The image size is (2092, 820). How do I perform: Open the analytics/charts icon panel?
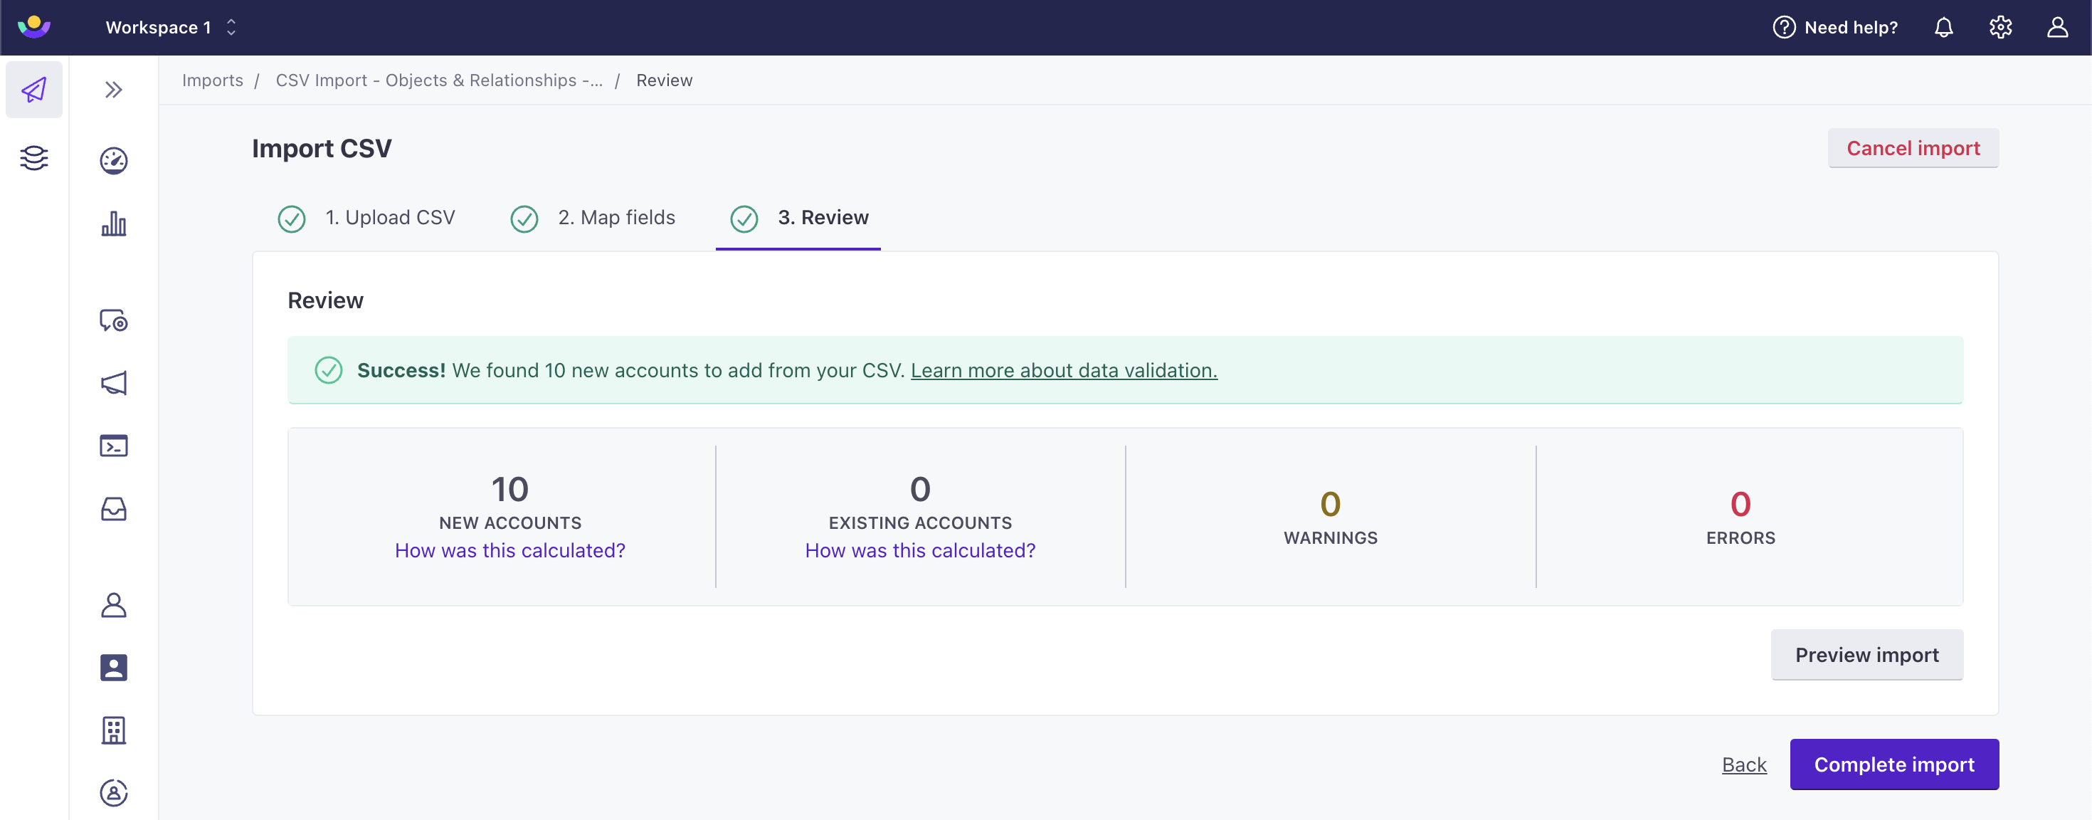pos(115,223)
